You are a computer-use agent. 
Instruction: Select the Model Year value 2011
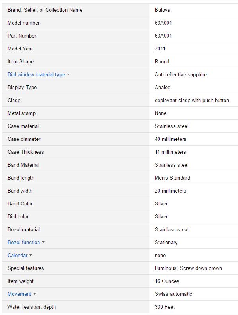click(160, 49)
